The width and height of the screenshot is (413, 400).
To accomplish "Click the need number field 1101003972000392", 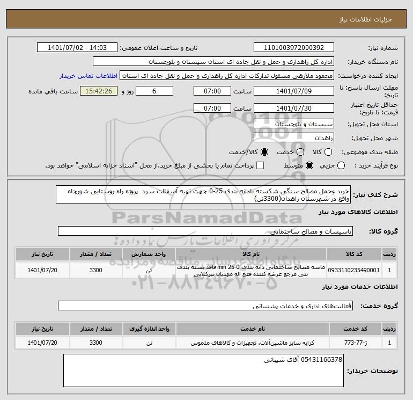I will click(294, 48).
